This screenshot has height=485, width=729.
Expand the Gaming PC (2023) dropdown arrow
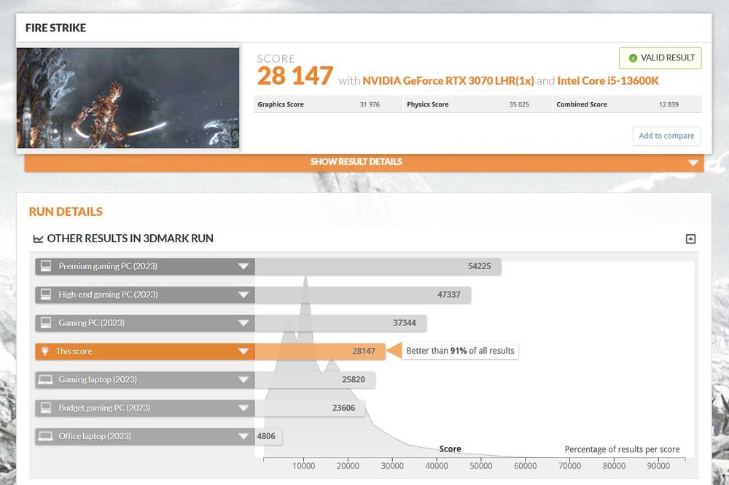coord(243,323)
